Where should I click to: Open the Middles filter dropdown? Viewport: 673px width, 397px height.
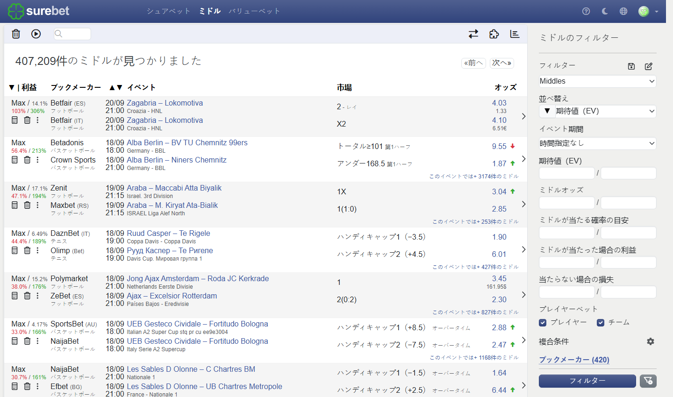[597, 81]
